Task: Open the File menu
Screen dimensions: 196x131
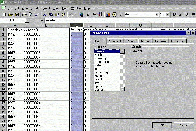Action: click(x=9, y=8)
